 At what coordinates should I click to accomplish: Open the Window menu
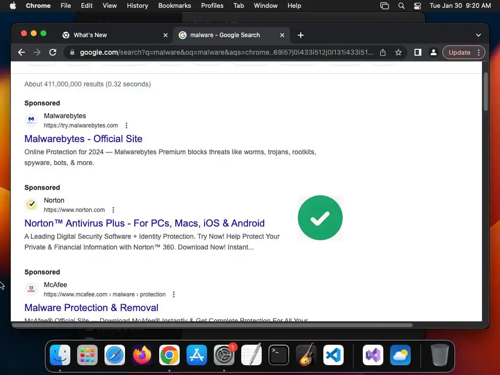[x=266, y=5]
